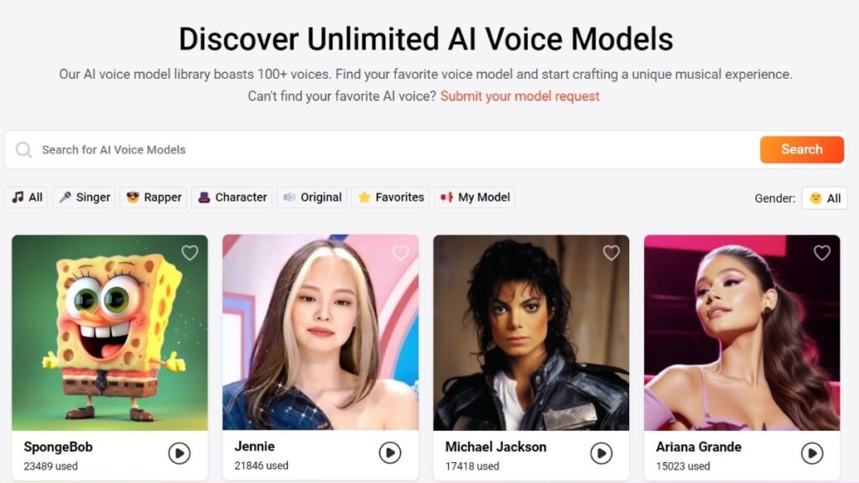This screenshot has width=859, height=483.
Task: Add Ariana Grande to favorites via heart
Action: click(822, 252)
